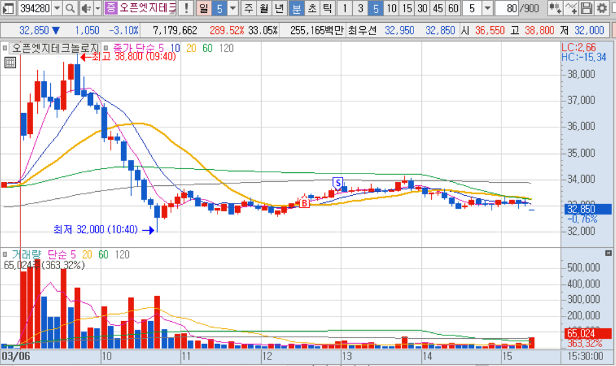
Task: Click the LC:2.66 indicator text
Action: (x=579, y=47)
